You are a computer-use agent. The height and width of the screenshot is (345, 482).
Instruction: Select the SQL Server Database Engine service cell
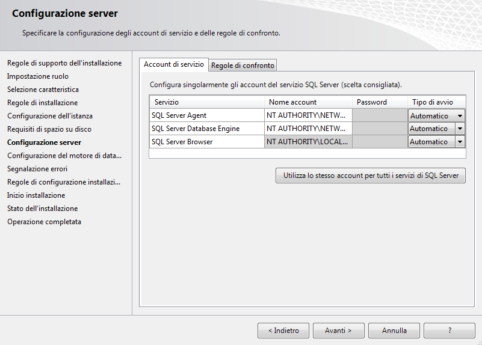[x=207, y=129]
